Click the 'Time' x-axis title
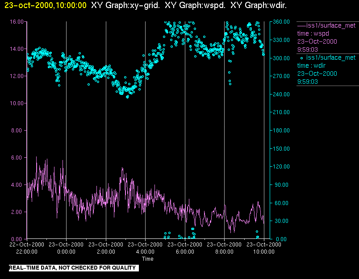Screen dimensions: 359x279 148,259
